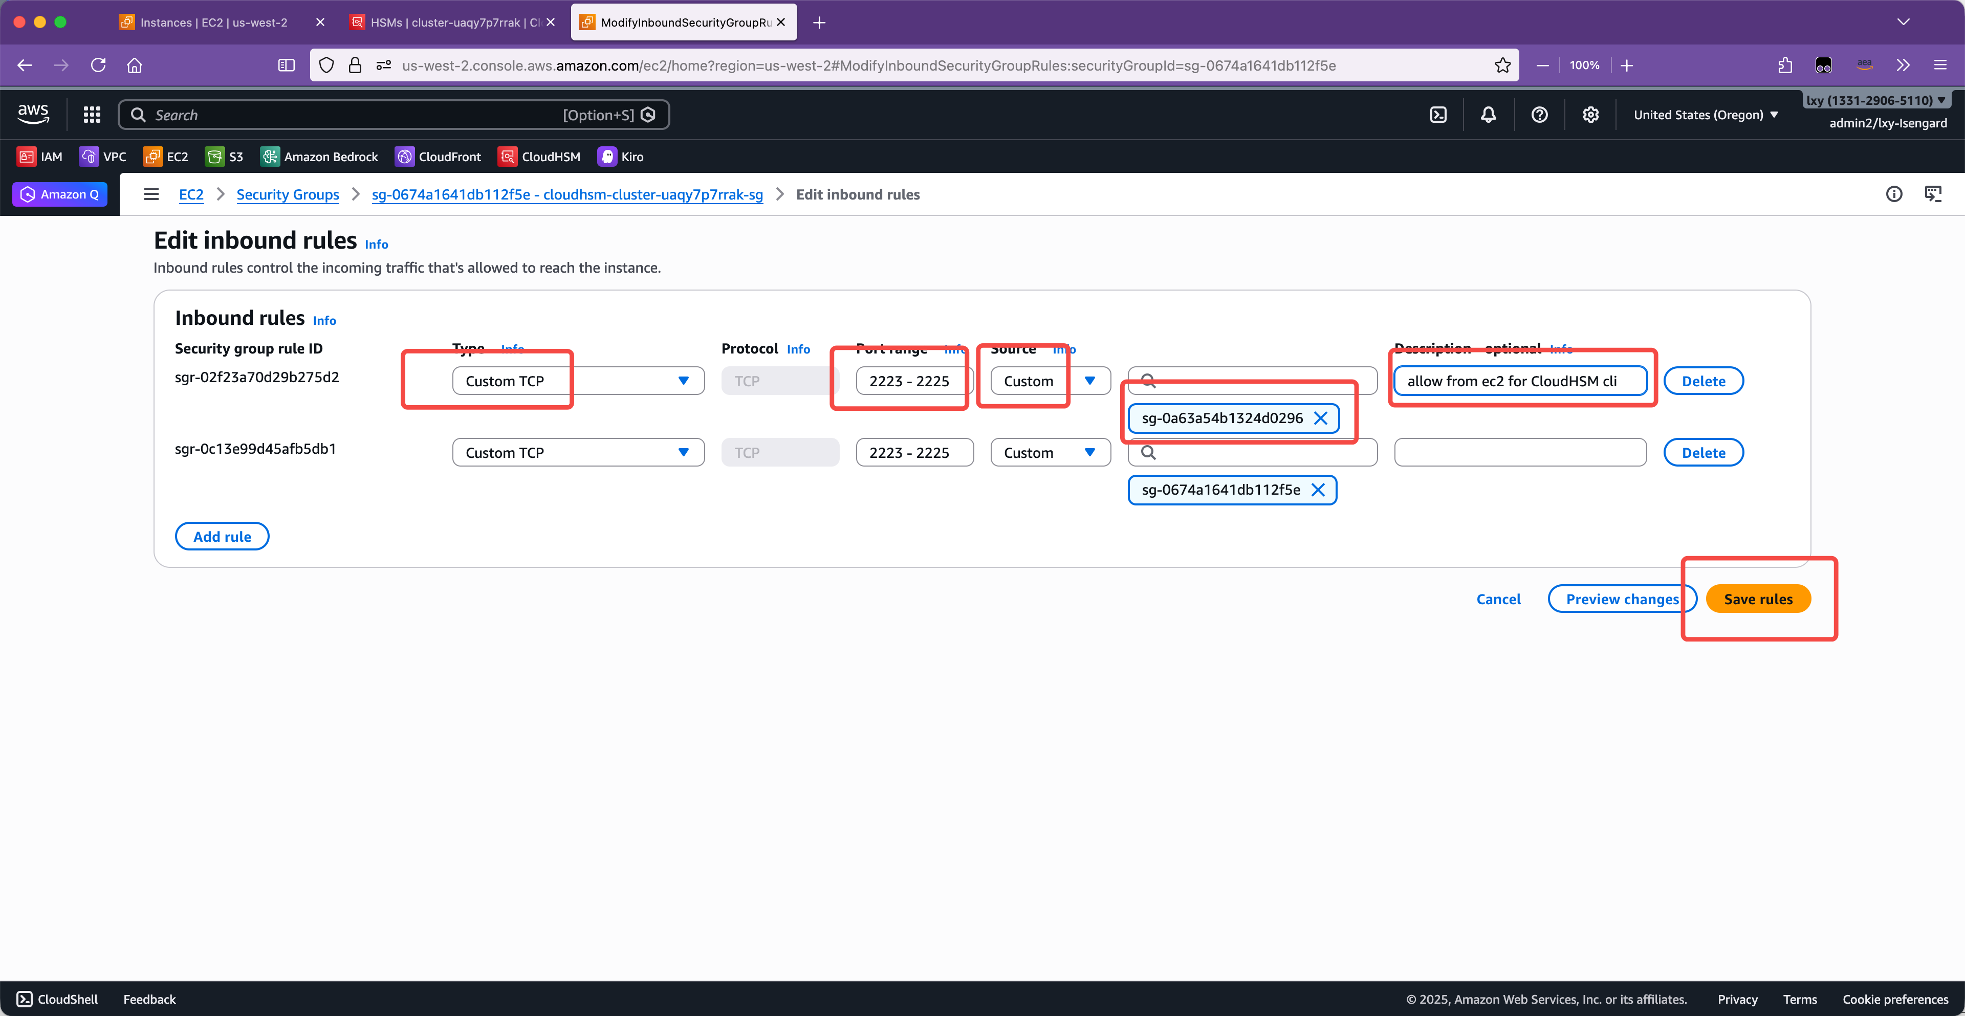Open the help question mark icon
Image resolution: width=1965 pixels, height=1016 pixels.
1539,115
